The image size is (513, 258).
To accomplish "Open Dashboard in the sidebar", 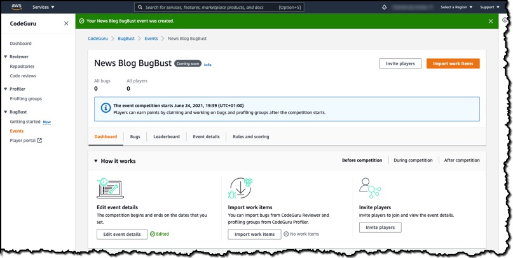I will (x=20, y=43).
